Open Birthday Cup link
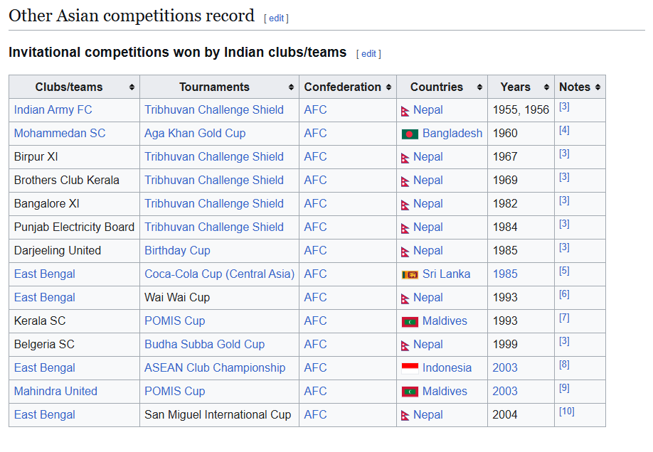 click(x=177, y=251)
